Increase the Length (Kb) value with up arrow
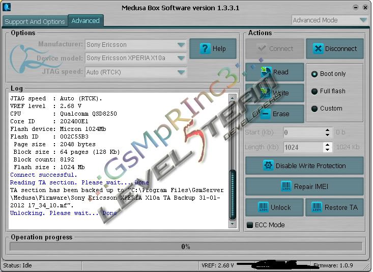 coord(327,145)
